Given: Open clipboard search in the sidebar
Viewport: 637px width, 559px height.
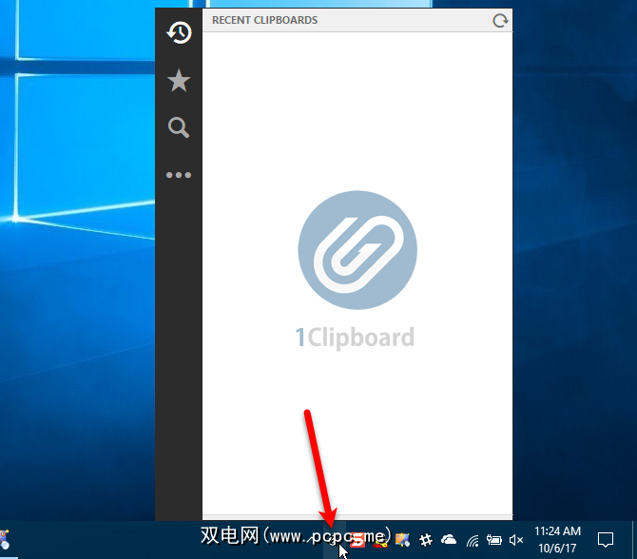Looking at the screenshot, I should [x=179, y=127].
